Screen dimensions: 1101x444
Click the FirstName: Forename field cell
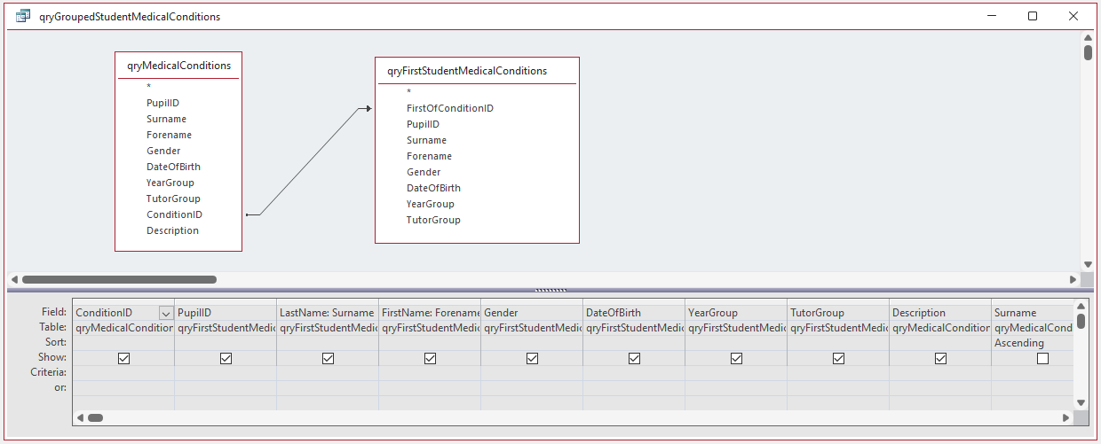430,313
